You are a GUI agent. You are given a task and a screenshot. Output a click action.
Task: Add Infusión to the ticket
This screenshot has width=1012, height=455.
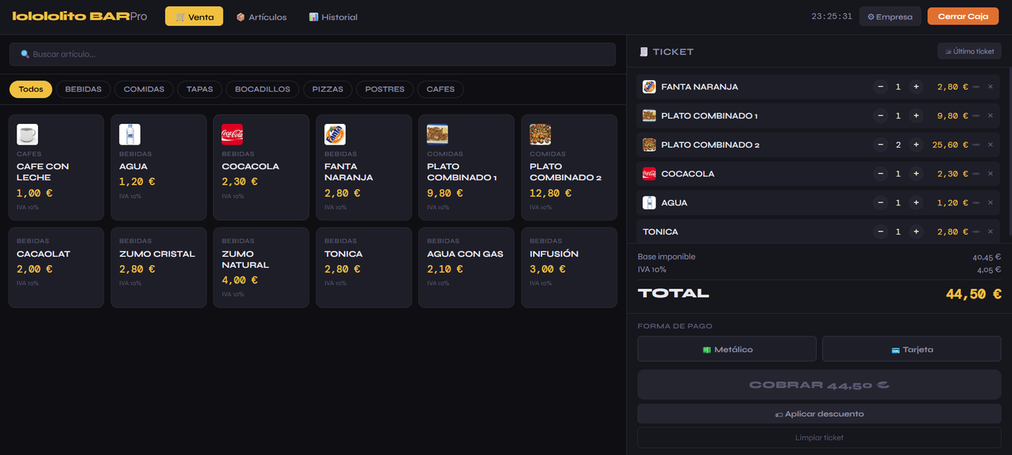coord(569,267)
